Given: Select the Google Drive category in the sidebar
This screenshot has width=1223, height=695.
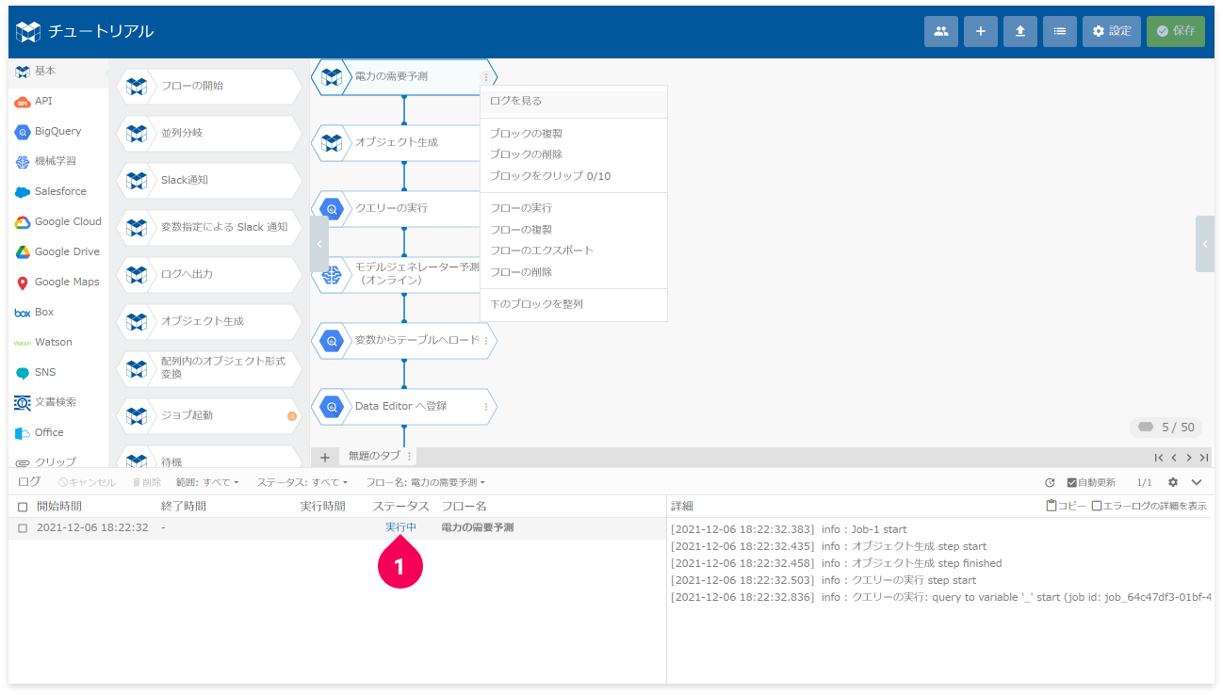Looking at the screenshot, I should pyautogui.click(x=58, y=251).
